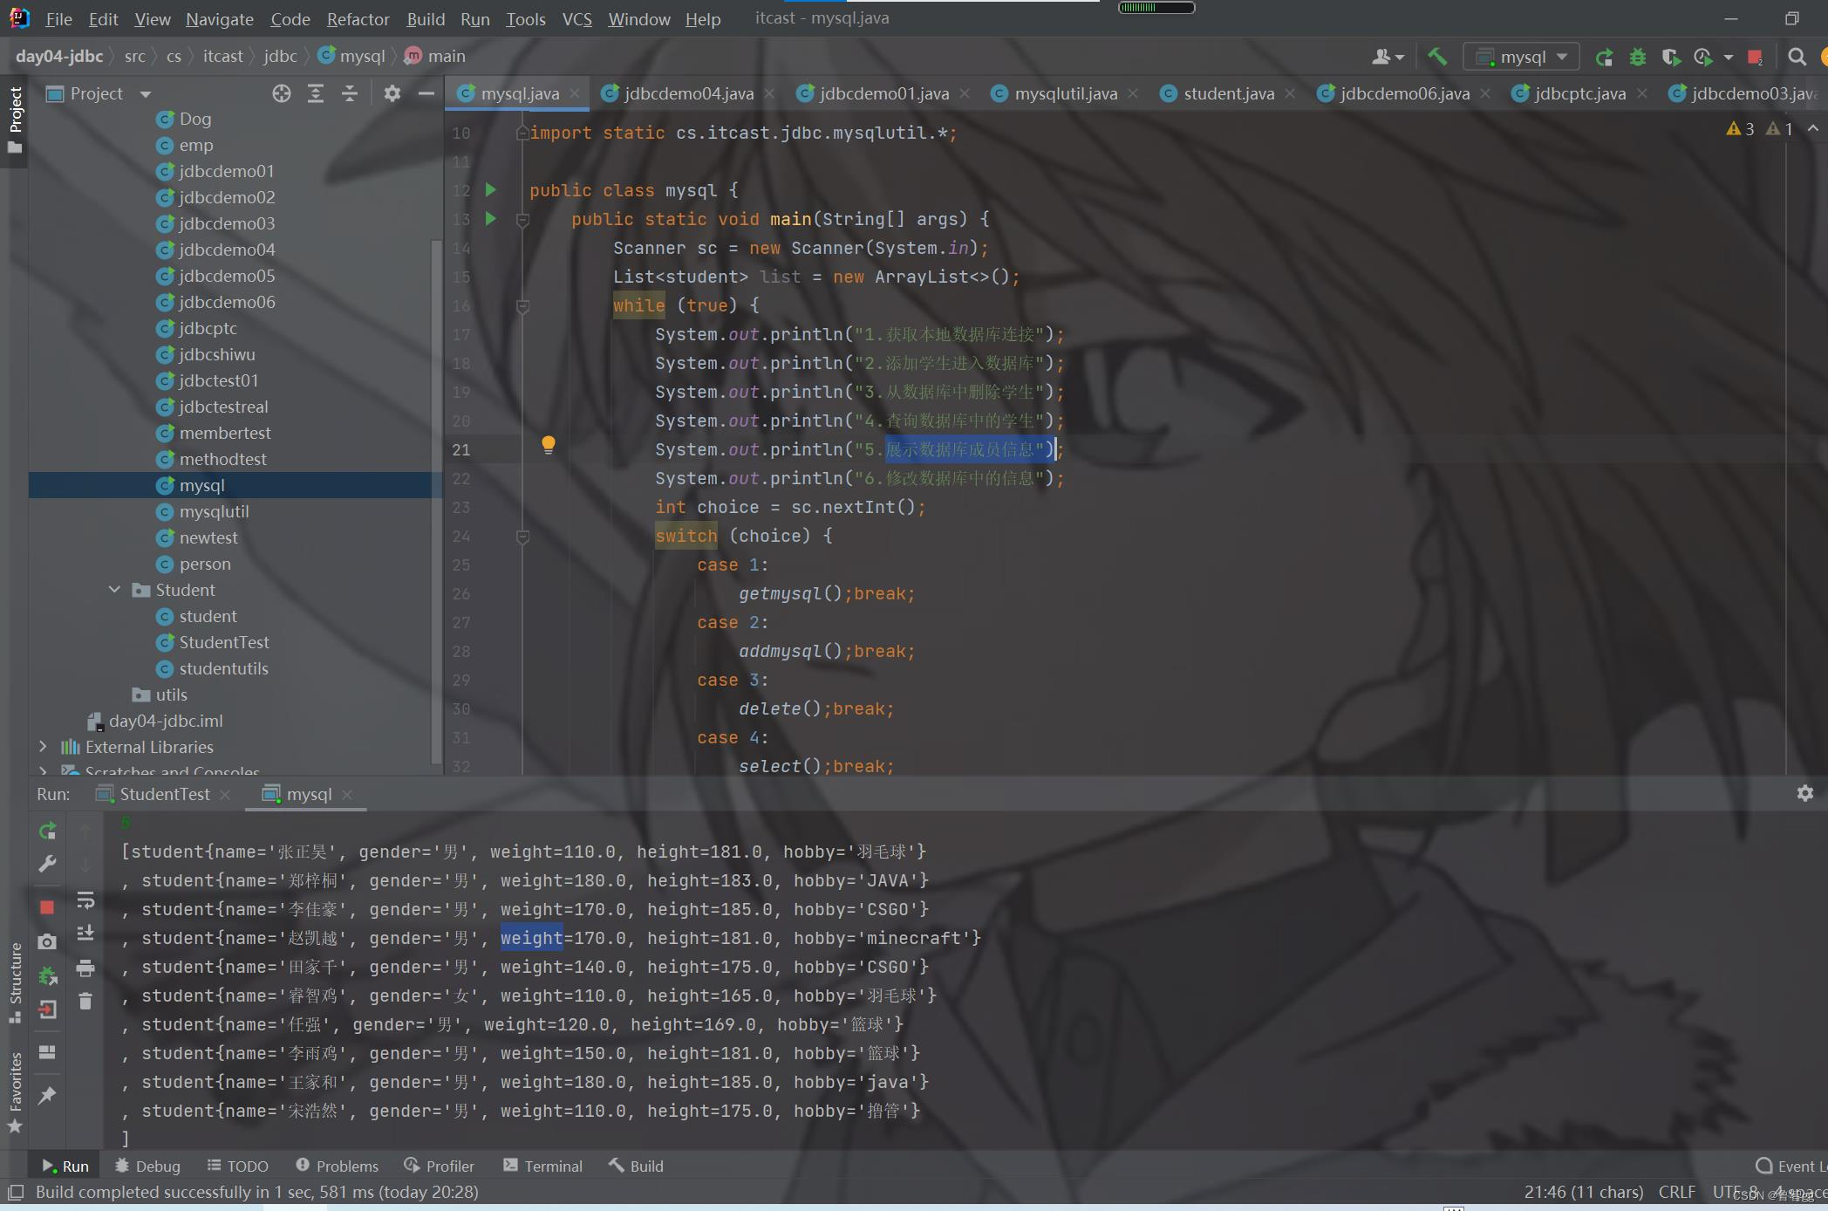Stop the running program via red toolbar square
Image resolution: width=1828 pixels, height=1211 pixels.
pos(1755,57)
